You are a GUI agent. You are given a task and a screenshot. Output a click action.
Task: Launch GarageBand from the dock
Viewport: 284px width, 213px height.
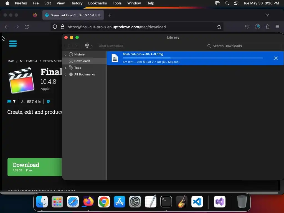[x=182, y=202]
